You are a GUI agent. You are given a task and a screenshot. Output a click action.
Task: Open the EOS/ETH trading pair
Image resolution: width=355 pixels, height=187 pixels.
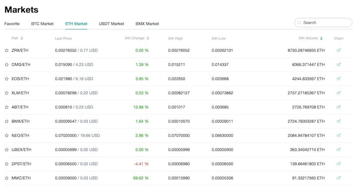click(20, 79)
